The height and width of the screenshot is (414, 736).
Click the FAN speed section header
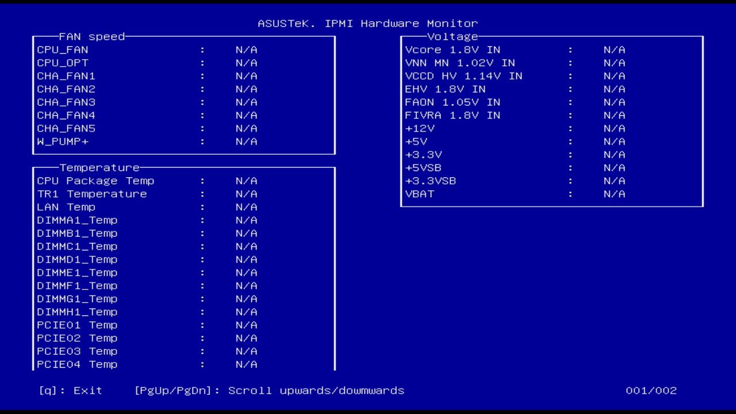(92, 36)
